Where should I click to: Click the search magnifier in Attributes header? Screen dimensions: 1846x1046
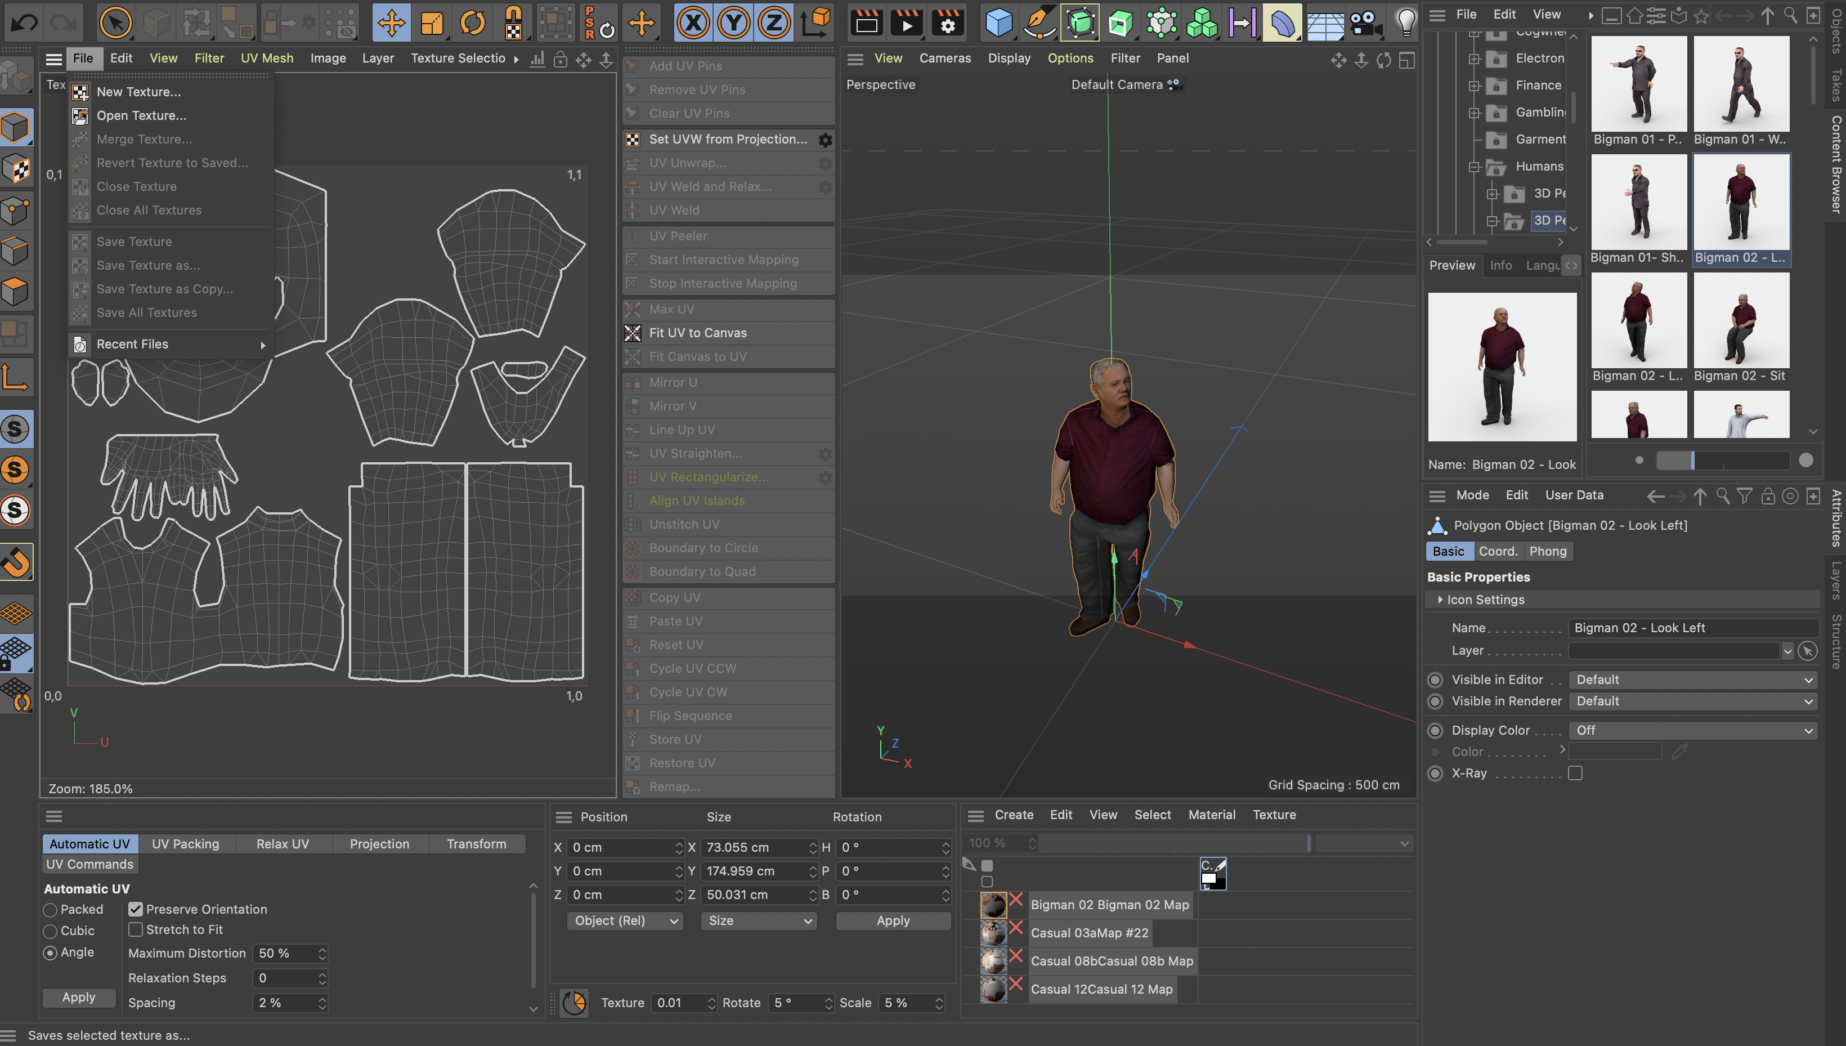(1722, 496)
